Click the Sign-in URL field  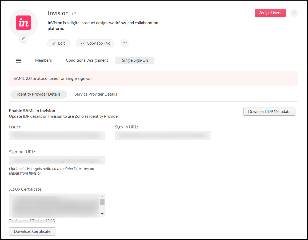click(163, 135)
